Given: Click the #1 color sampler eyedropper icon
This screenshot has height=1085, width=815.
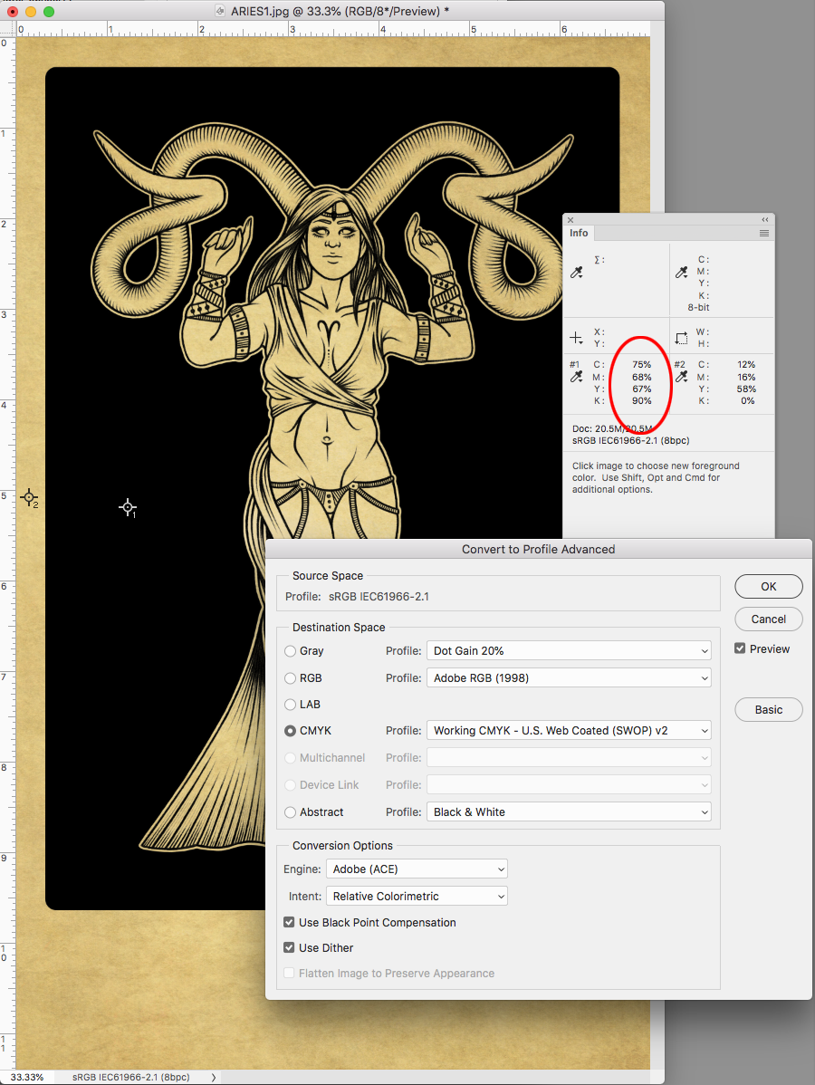Looking at the screenshot, I should 576,377.
